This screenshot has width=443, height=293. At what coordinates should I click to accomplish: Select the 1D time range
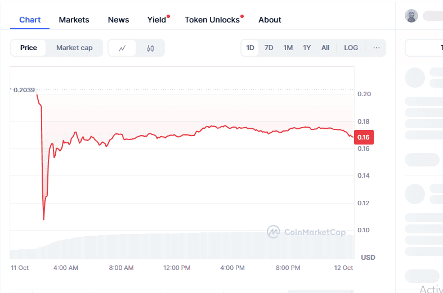(x=250, y=48)
